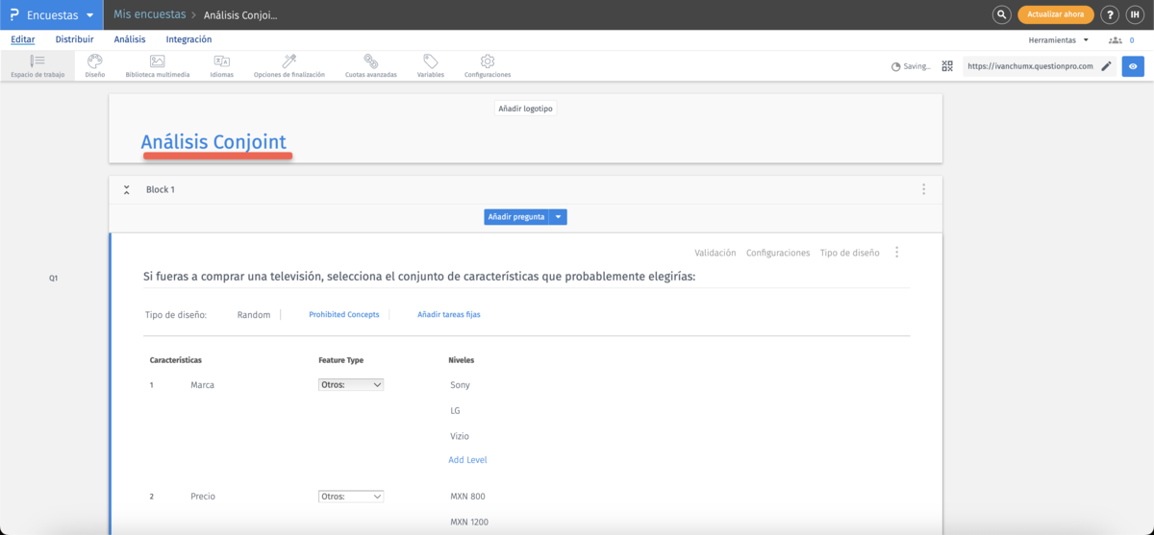Viewport: 1154px width, 535px height.
Task: Click the Análisis Conjoint survey title
Action: (213, 142)
